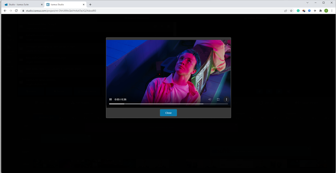
Task: Enter fullscreen mode for the video
Action: tap(218, 99)
